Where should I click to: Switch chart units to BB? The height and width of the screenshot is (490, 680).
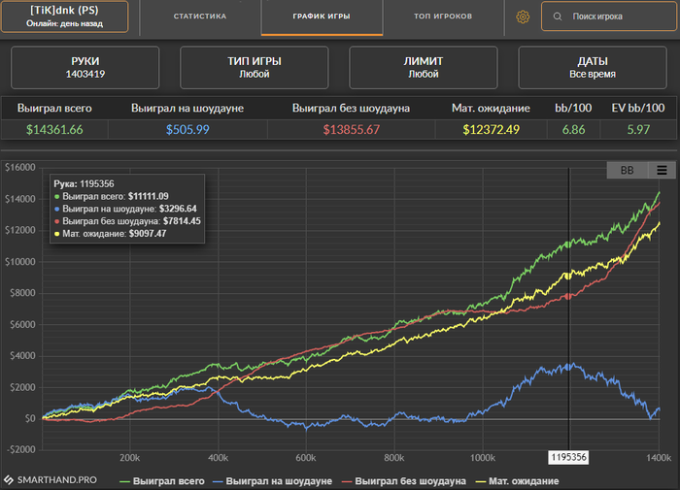[x=628, y=170]
